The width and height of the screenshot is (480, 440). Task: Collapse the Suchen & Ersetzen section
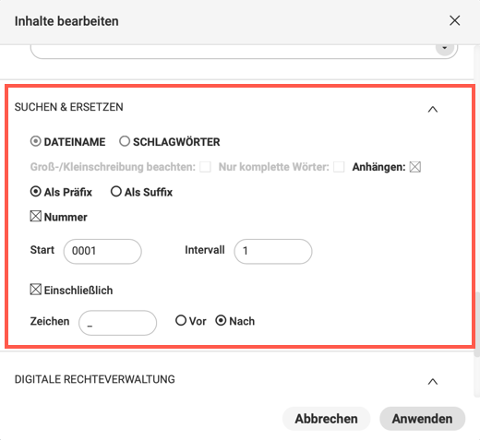[433, 109]
